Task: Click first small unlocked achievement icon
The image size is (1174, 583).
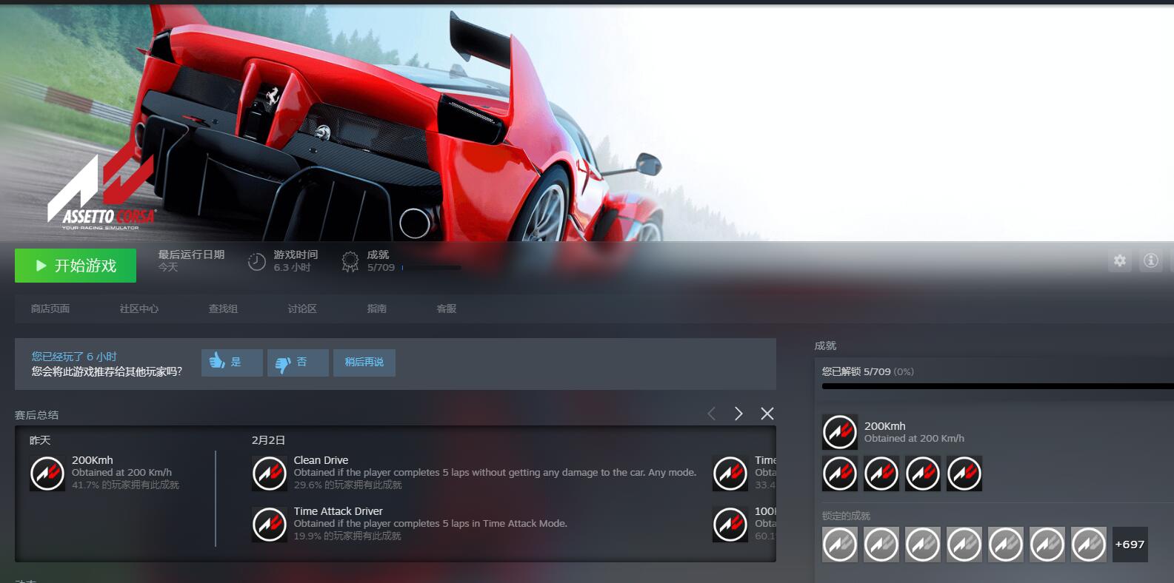Action: 840,474
